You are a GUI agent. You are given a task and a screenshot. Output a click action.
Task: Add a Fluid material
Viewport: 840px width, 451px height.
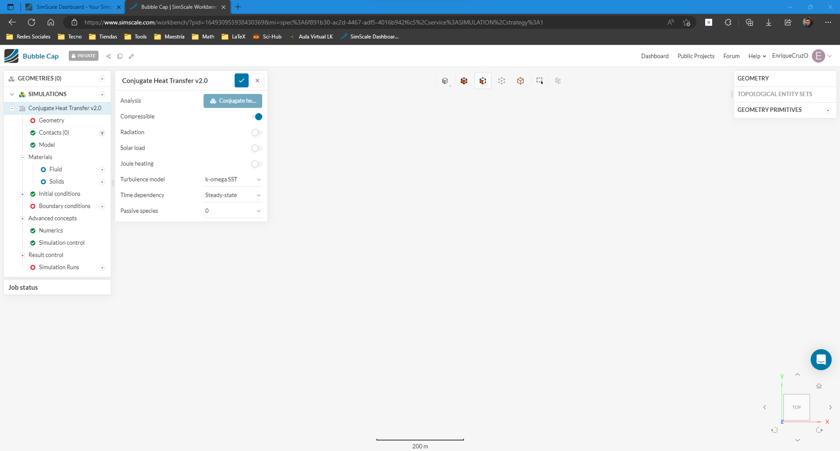(102, 170)
